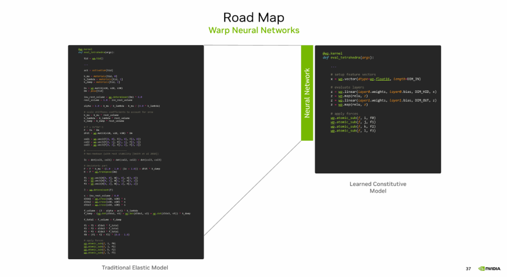Click the "x = wp.vector(dtype=wp.float16..." line
507x277 pixels.
click(376, 79)
